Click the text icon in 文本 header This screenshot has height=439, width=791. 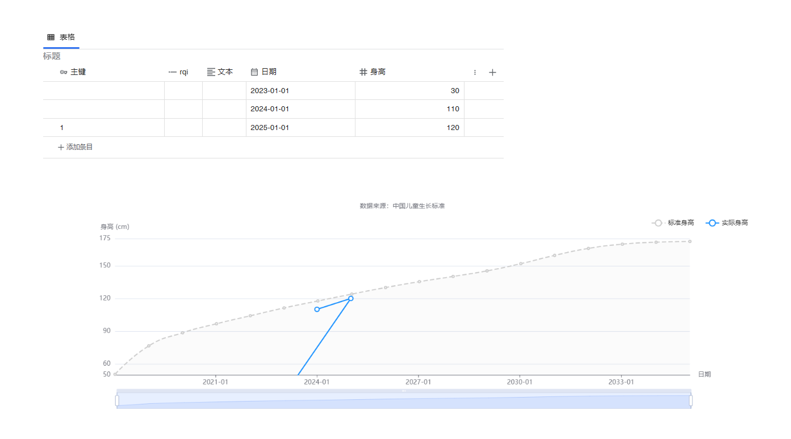tap(211, 72)
